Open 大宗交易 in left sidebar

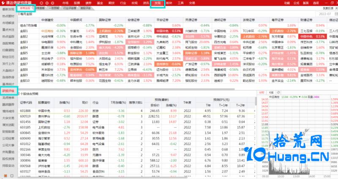click(8, 118)
